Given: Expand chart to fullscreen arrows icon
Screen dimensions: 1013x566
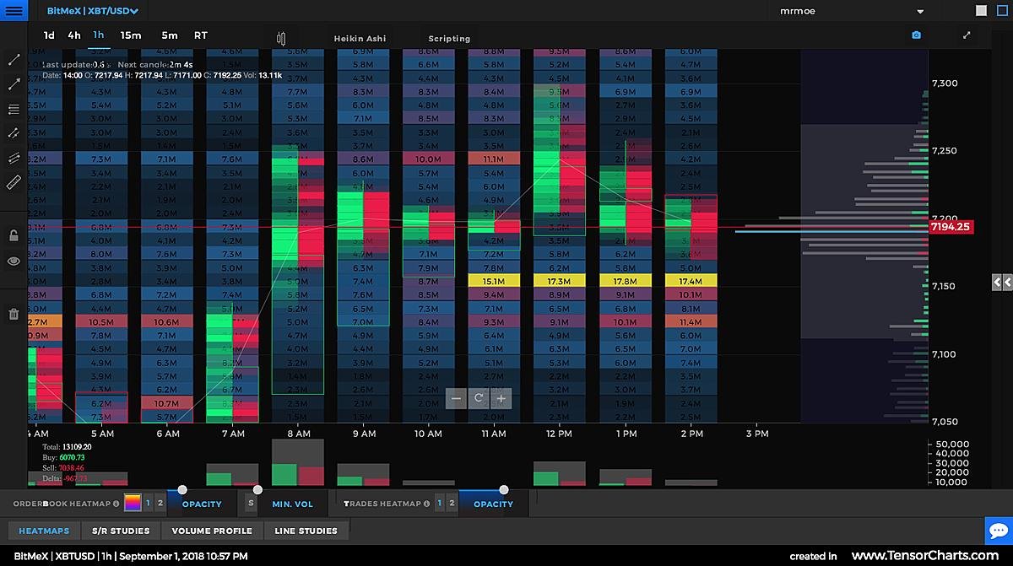Looking at the screenshot, I should point(967,35).
